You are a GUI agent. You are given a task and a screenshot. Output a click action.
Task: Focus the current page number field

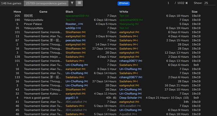(168, 3)
